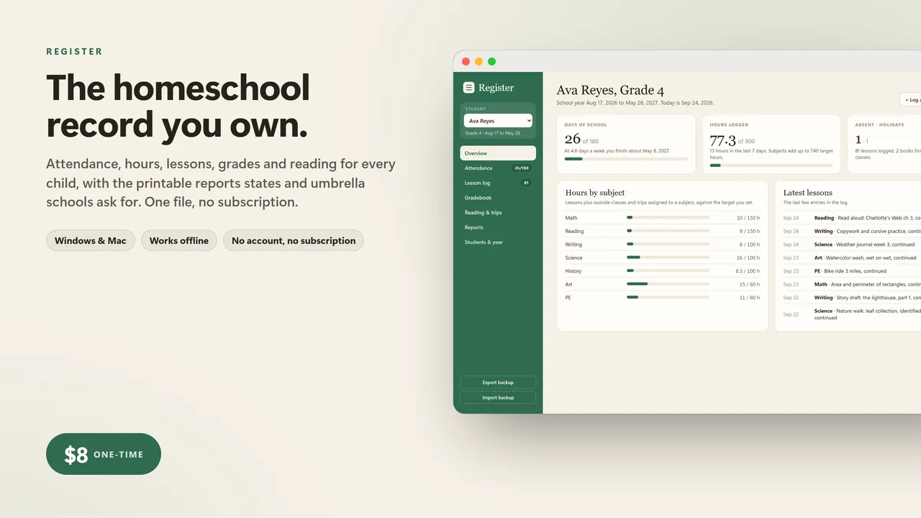Click the Bike ride 3 miles entry

pos(852,271)
